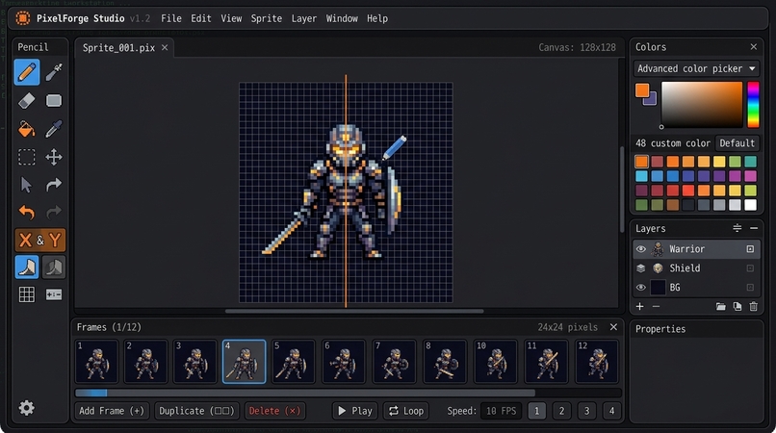Open the Window menu

342,18
